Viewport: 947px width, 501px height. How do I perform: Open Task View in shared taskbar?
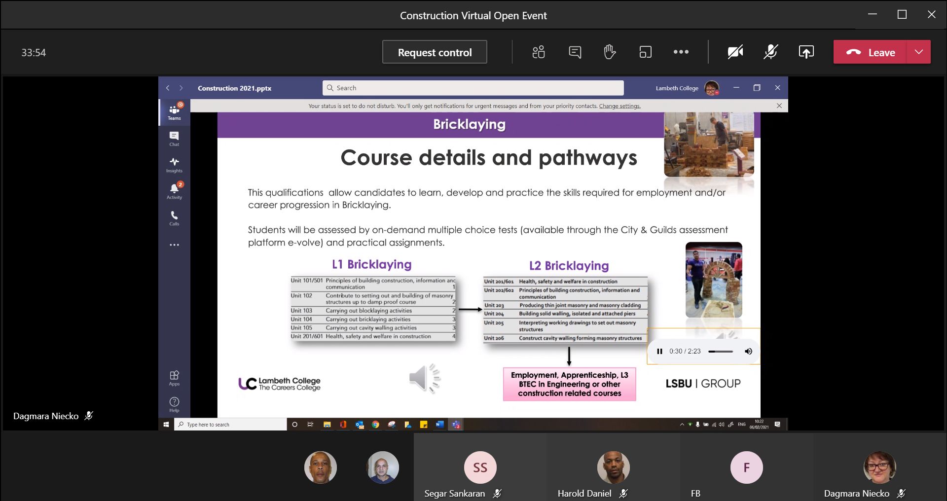click(310, 424)
